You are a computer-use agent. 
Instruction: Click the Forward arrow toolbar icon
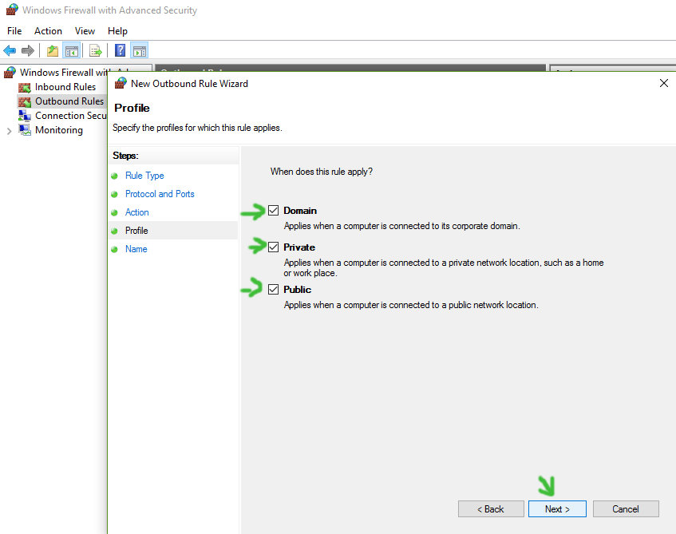(28, 51)
